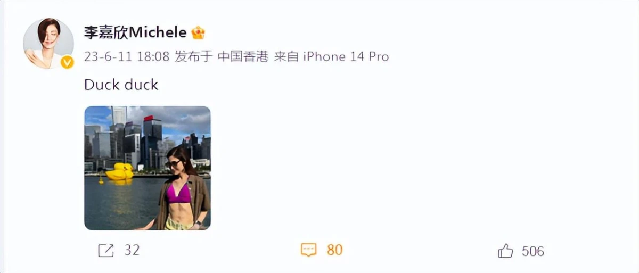This screenshot has height=273, width=639.
Task: Click the Duck duck post text
Action: tap(121, 85)
